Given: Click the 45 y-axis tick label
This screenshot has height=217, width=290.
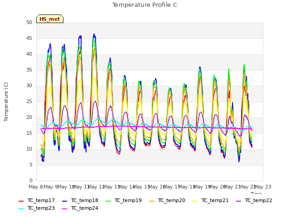Looking at the screenshot, I should 29,38.
